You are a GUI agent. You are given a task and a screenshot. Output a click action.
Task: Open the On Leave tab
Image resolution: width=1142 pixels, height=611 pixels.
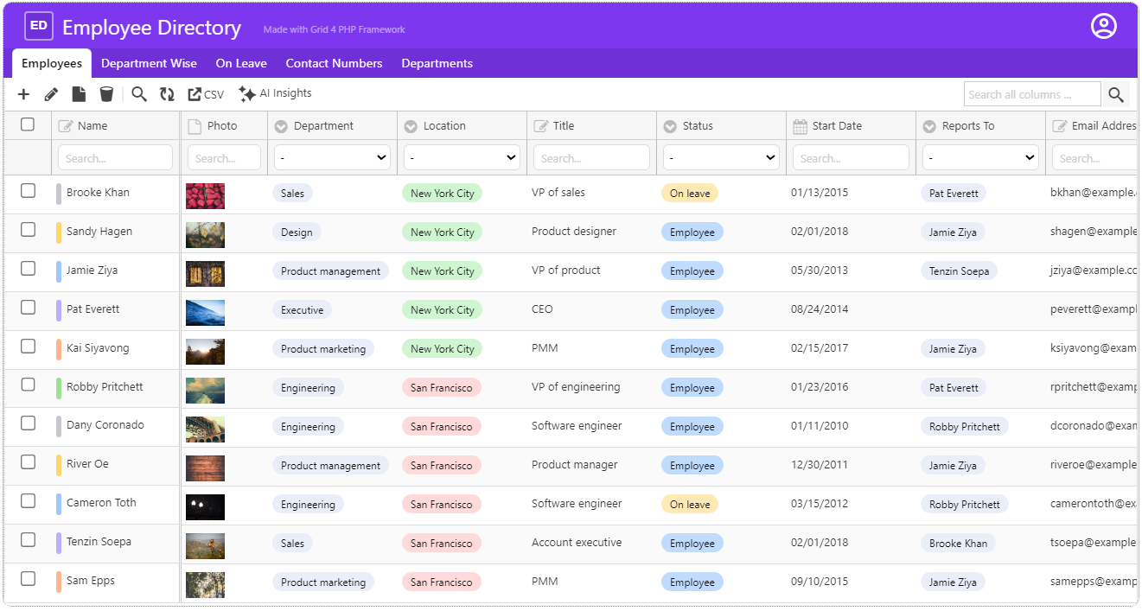(241, 63)
